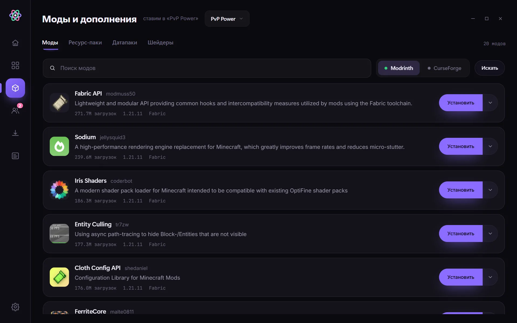Open the PvP Power profile dropdown
Viewport: 517px width, 323px height.
227,19
